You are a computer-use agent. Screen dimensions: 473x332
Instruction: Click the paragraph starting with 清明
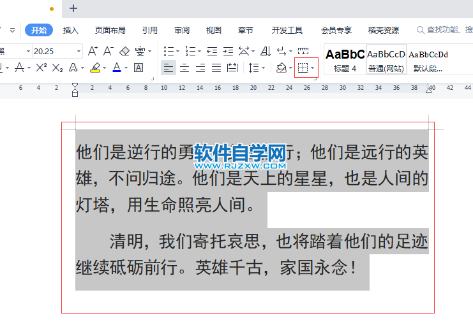(252, 254)
